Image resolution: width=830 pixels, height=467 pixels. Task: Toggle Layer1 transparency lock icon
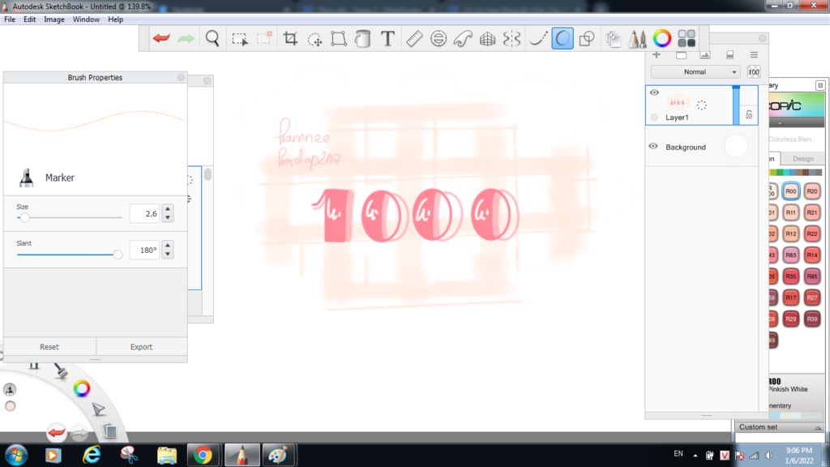tap(749, 114)
